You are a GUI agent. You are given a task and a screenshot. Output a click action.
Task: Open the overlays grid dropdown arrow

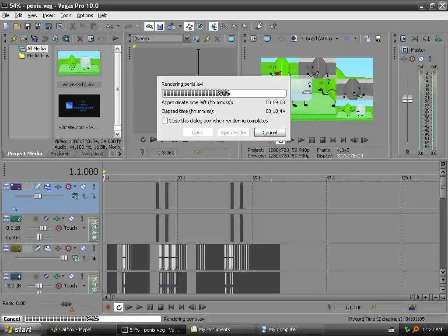pyautogui.click(x=355, y=38)
